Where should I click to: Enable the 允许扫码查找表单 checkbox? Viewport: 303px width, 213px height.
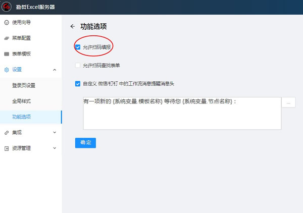(78, 65)
